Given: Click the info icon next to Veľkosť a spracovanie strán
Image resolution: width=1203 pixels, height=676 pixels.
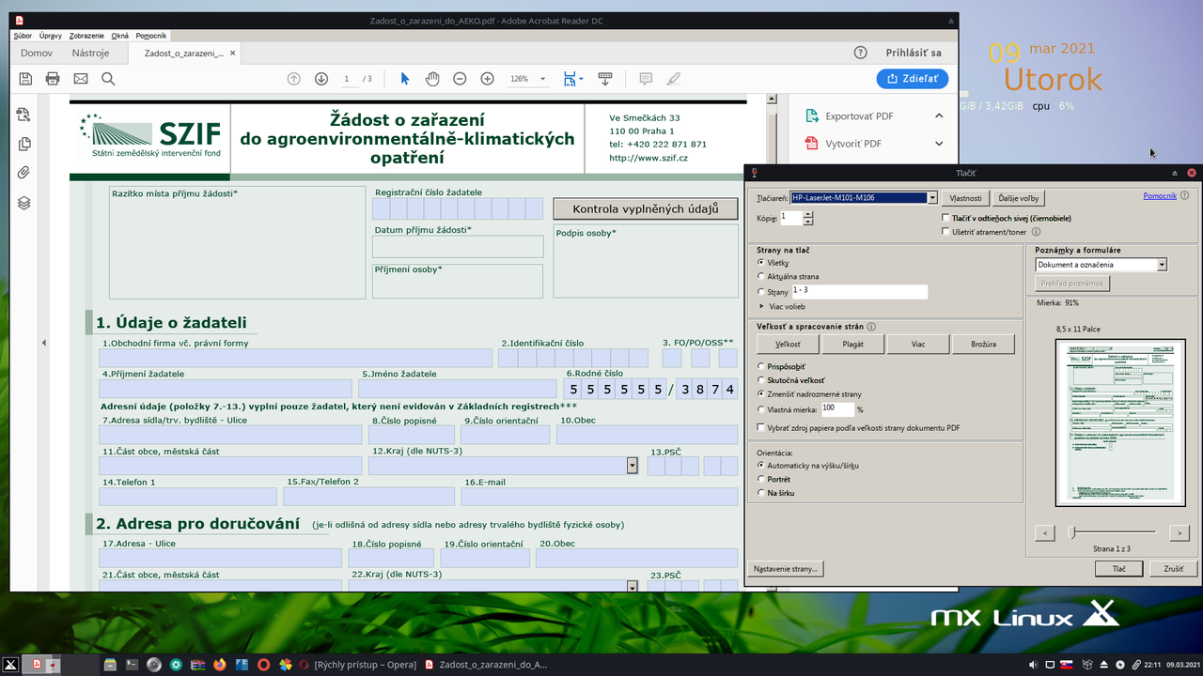Looking at the screenshot, I should click(x=871, y=327).
